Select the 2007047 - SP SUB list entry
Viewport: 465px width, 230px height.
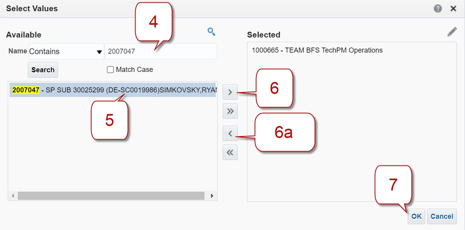[112, 90]
